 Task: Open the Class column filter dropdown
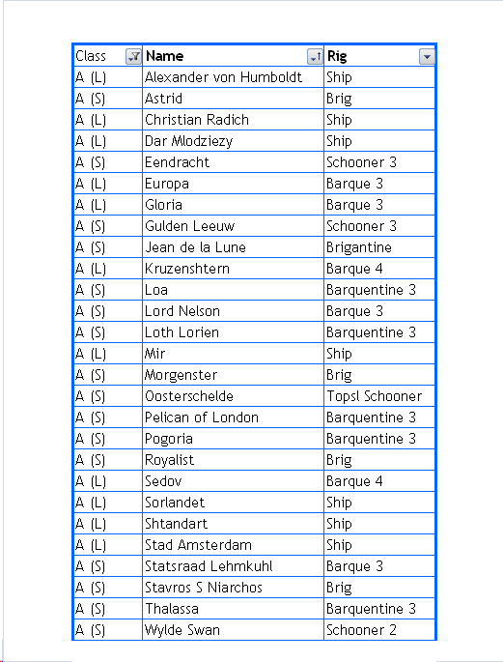coord(133,57)
